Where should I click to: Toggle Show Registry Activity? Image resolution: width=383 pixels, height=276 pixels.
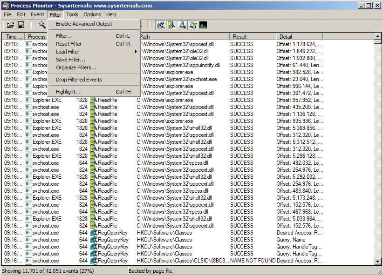coord(161,25)
